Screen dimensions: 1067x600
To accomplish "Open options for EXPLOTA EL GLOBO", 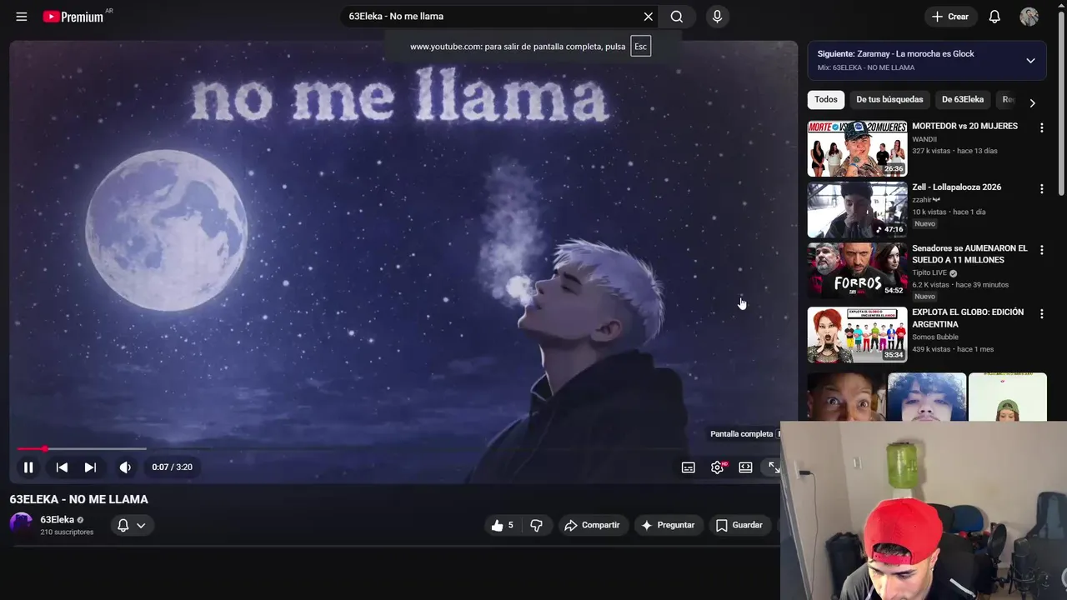I will pos(1041,313).
